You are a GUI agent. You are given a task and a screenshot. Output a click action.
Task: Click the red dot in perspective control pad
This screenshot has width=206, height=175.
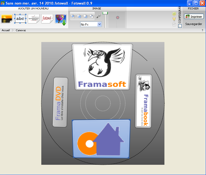[118, 17]
